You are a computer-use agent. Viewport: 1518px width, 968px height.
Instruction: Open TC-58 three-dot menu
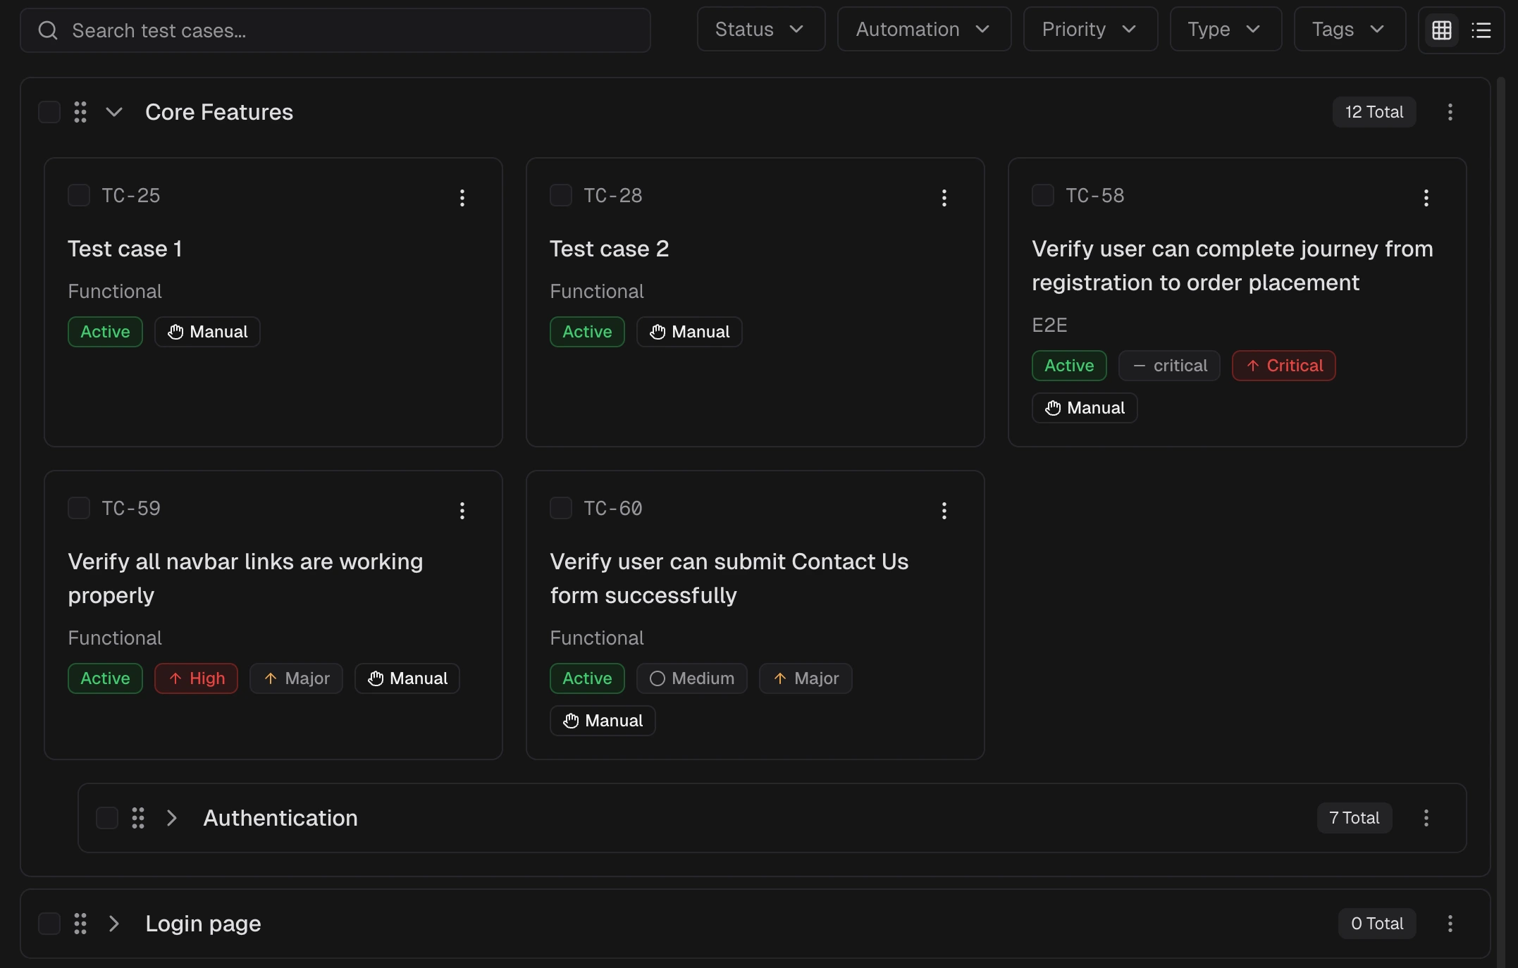click(x=1426, y=198)
